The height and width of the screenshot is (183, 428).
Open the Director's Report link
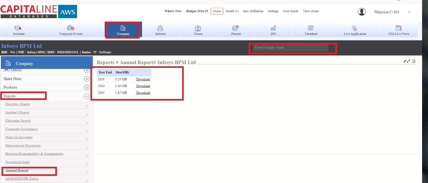pos(18,104)
